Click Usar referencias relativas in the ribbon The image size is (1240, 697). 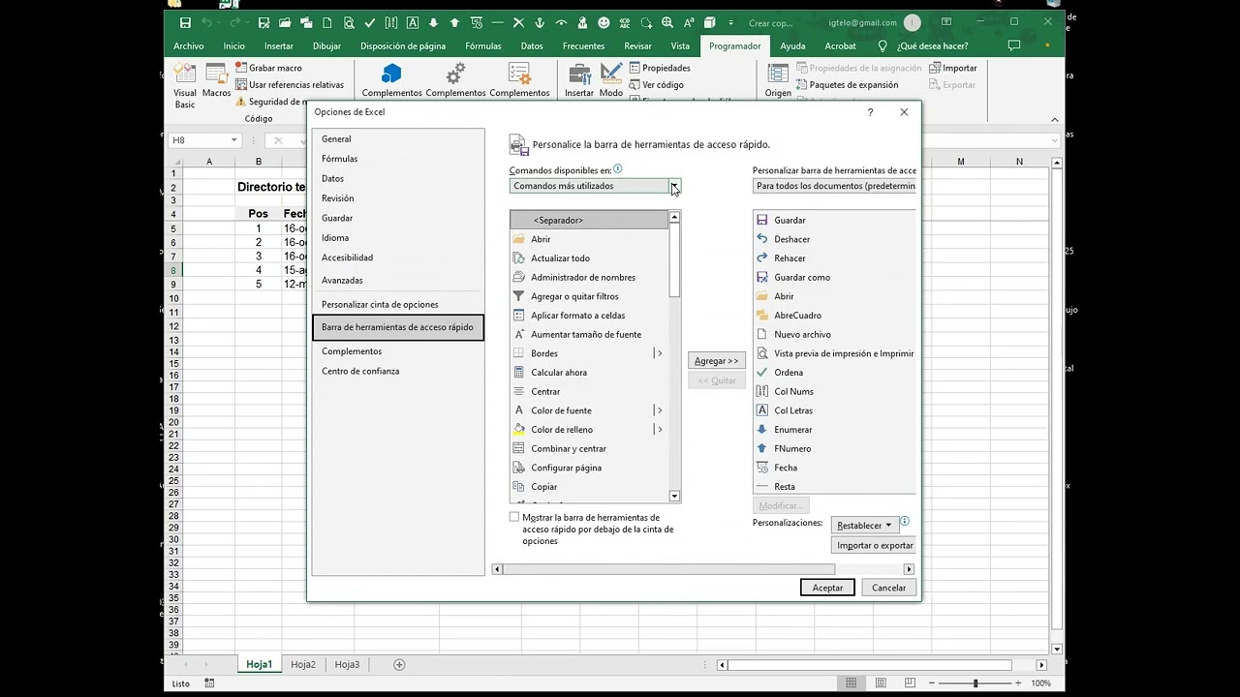pyautogui.click(x=290, y=85)
